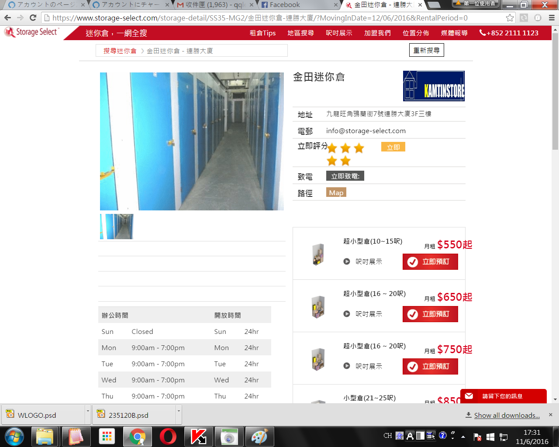Click the Kamtinstore company logo
This screenshot has width=559, height=447.
point(434,86)
